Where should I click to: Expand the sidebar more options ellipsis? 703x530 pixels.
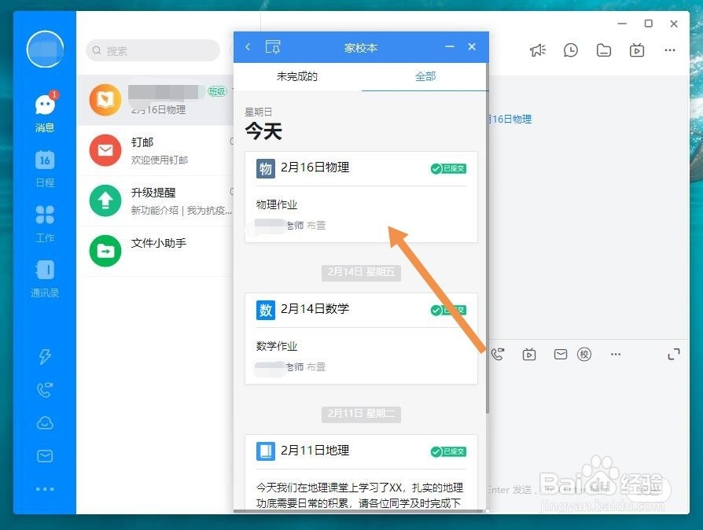[x=45, y=489]
